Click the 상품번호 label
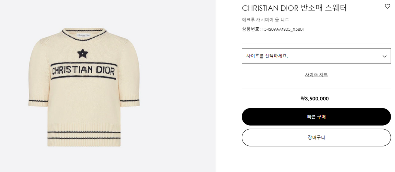Viewport: 395px width, 172px height. tap(251, 29)
